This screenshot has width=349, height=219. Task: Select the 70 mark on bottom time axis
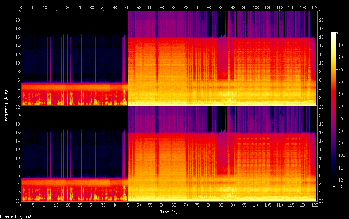[x=186, y=205]
